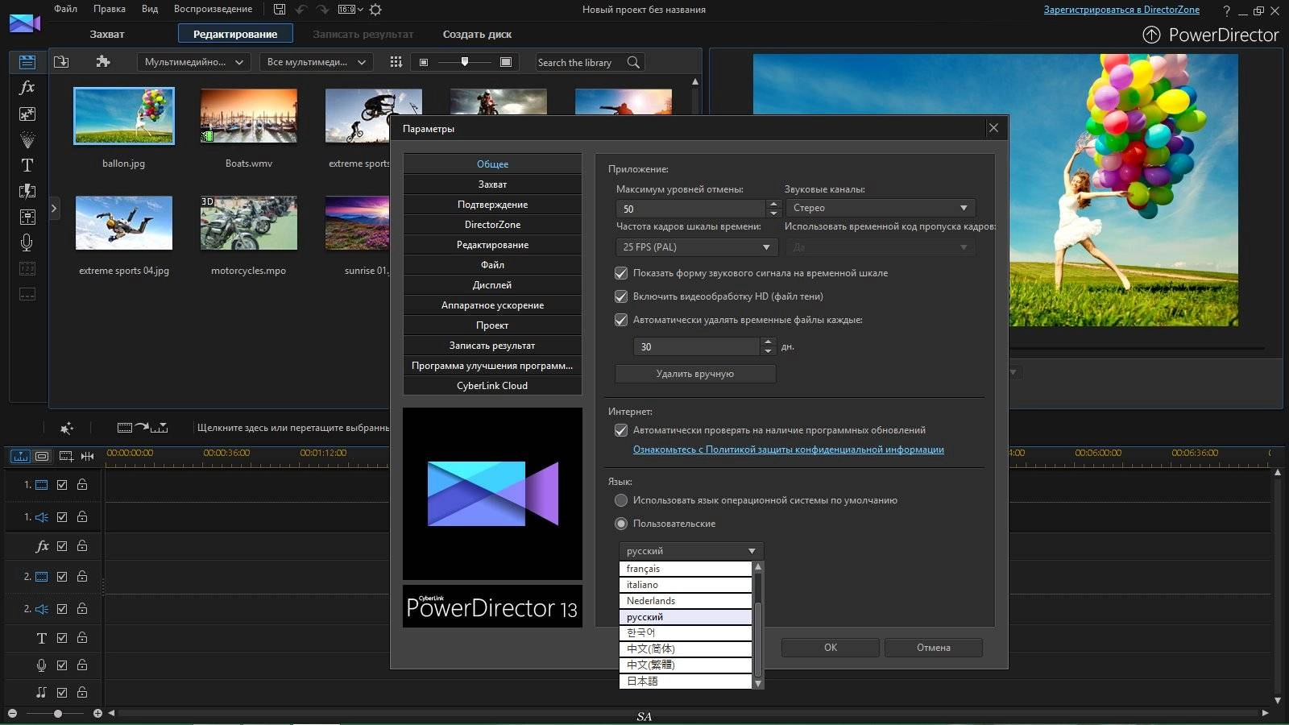Select CyberLink Cloud preferences category
Image resolution: width=1289 pixels, height=725 pixels.
[492, 386]
